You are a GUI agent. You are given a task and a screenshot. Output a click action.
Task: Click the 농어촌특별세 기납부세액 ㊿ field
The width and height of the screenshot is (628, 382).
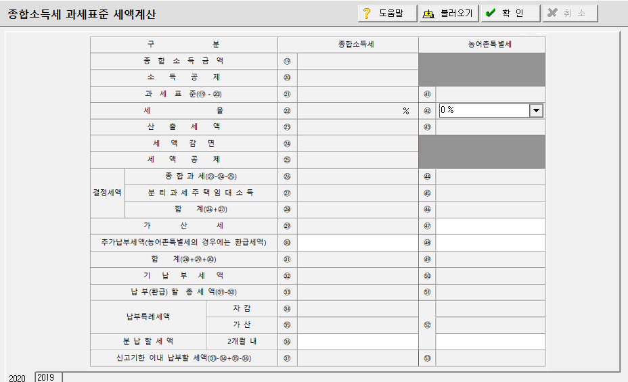(x=490, y=276)
